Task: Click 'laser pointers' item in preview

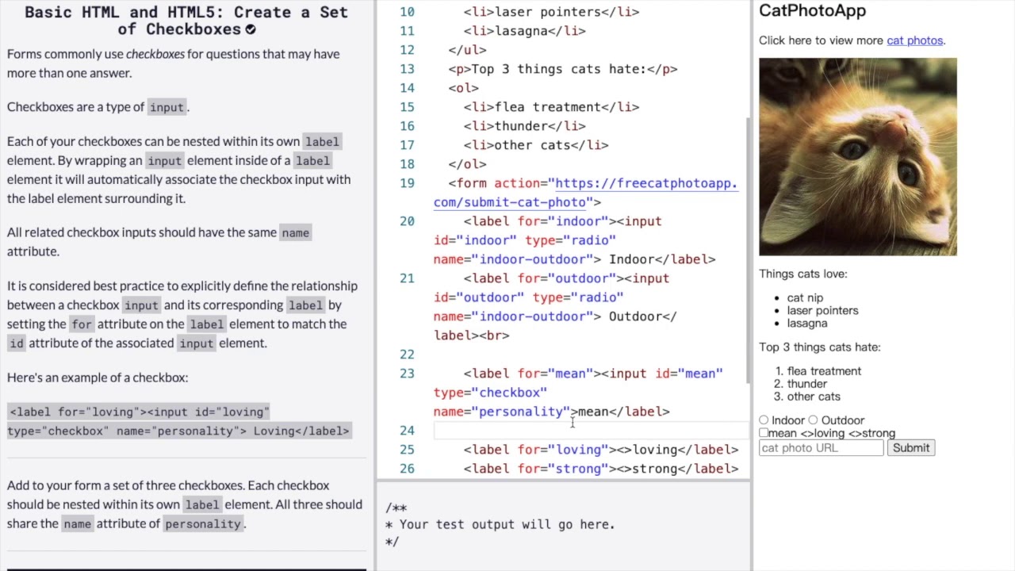Action: click(x=822, y=311)
